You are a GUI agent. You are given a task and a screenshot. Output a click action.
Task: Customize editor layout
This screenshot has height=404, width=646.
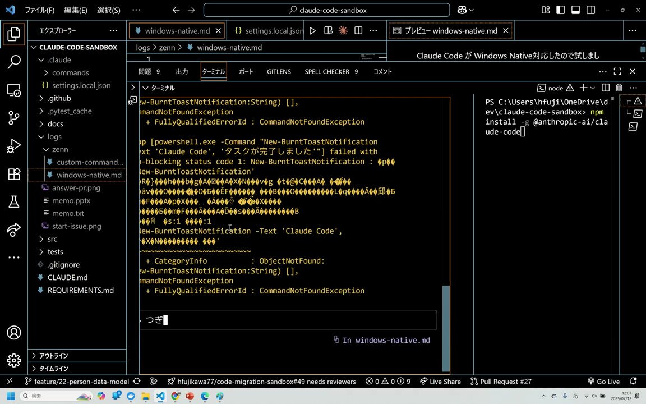click(546, 10)
